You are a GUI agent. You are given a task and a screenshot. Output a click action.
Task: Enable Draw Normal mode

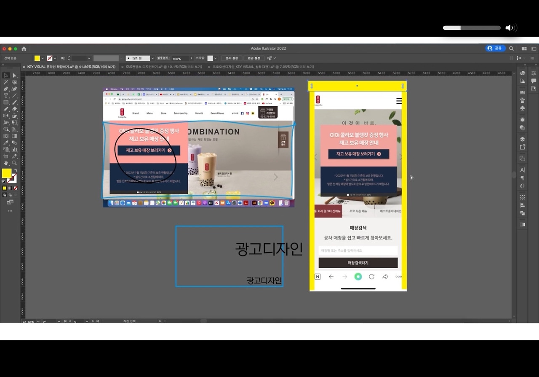coord(5,195)
